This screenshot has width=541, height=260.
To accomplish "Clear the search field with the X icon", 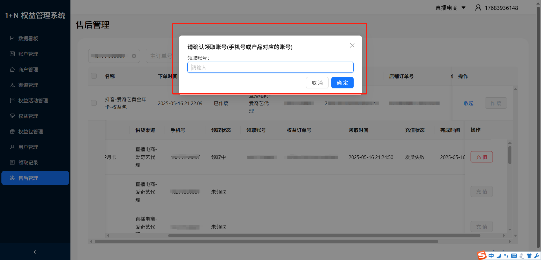I will (134, 56).
